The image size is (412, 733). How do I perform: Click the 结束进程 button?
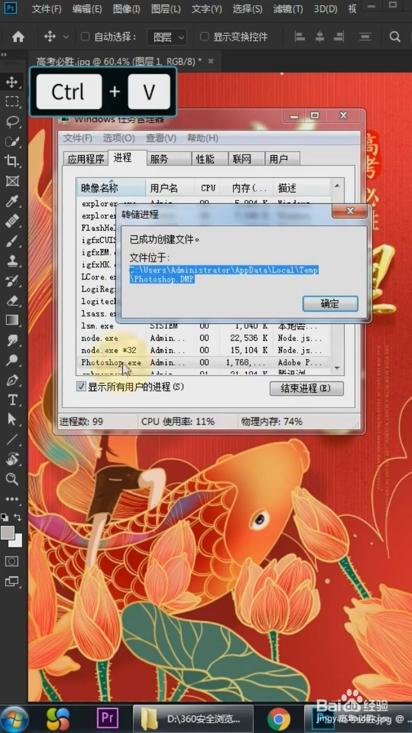click(307, 388)
